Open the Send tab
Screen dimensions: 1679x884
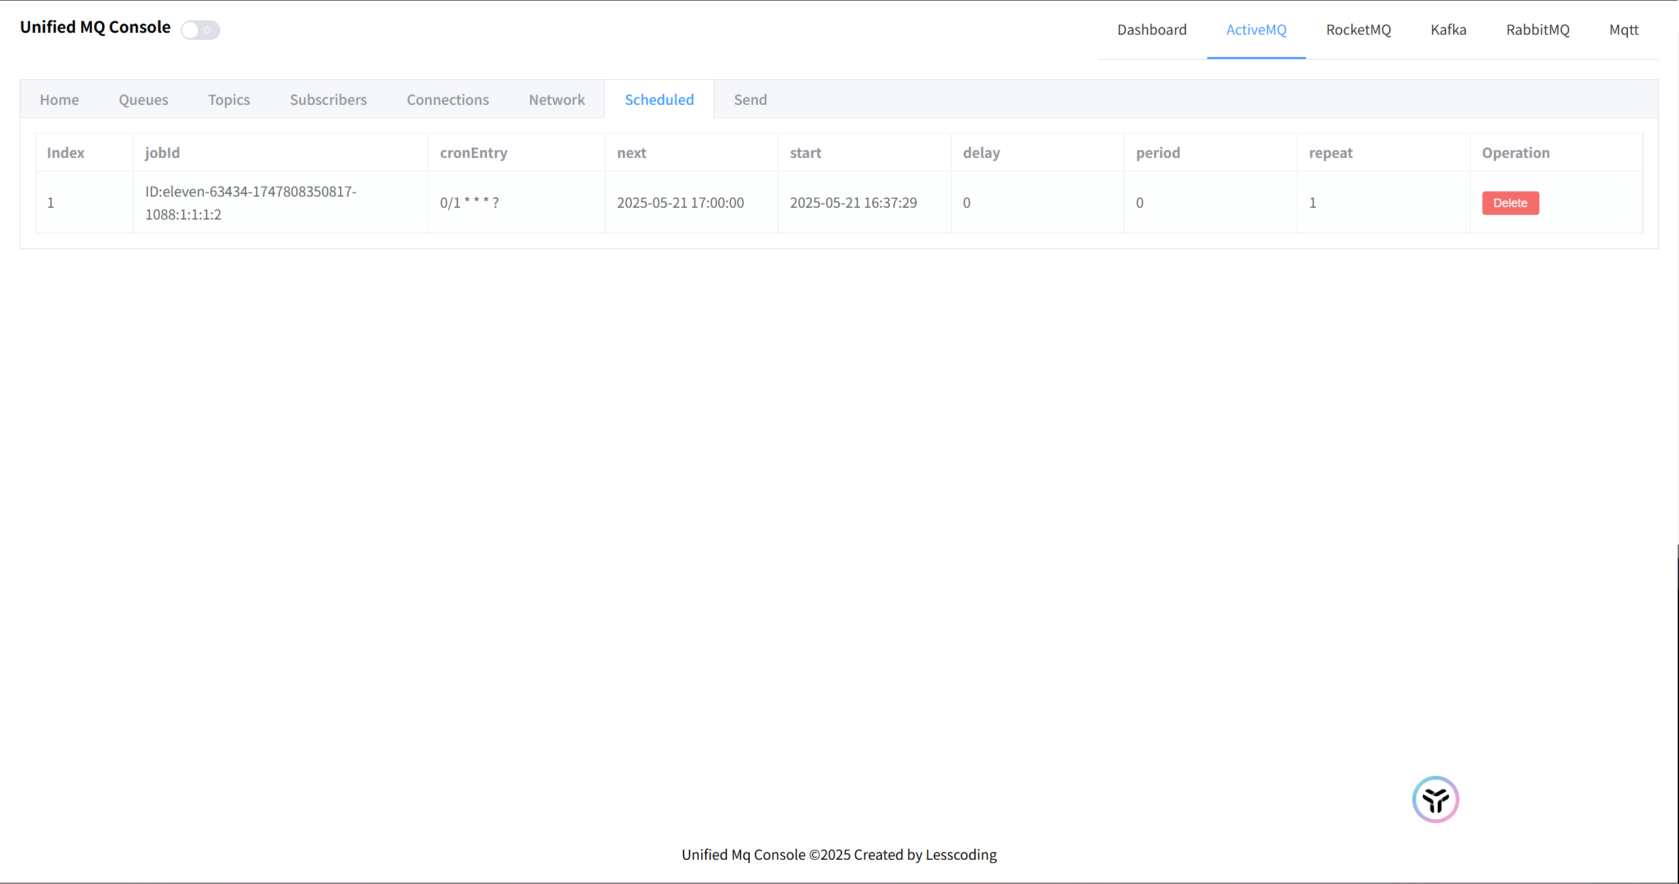tap(750, 100)
